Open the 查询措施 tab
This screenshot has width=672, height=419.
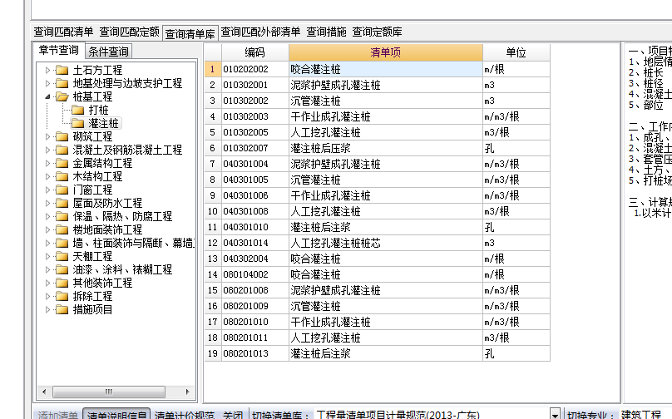pos(326,32)
